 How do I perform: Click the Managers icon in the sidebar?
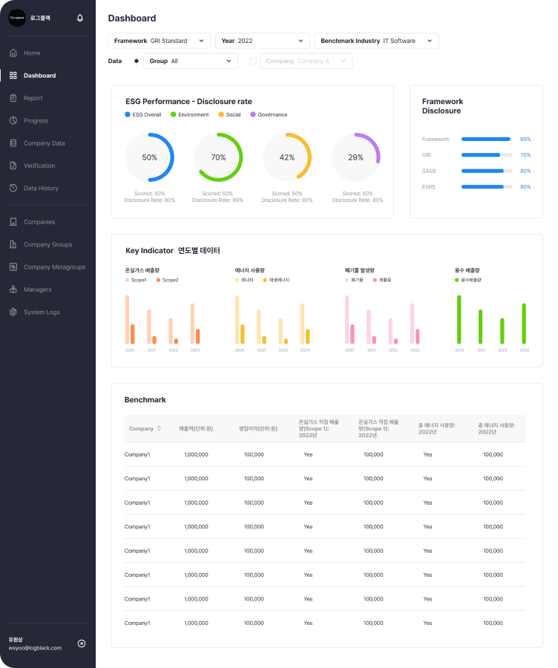click(x=13, y=289)
